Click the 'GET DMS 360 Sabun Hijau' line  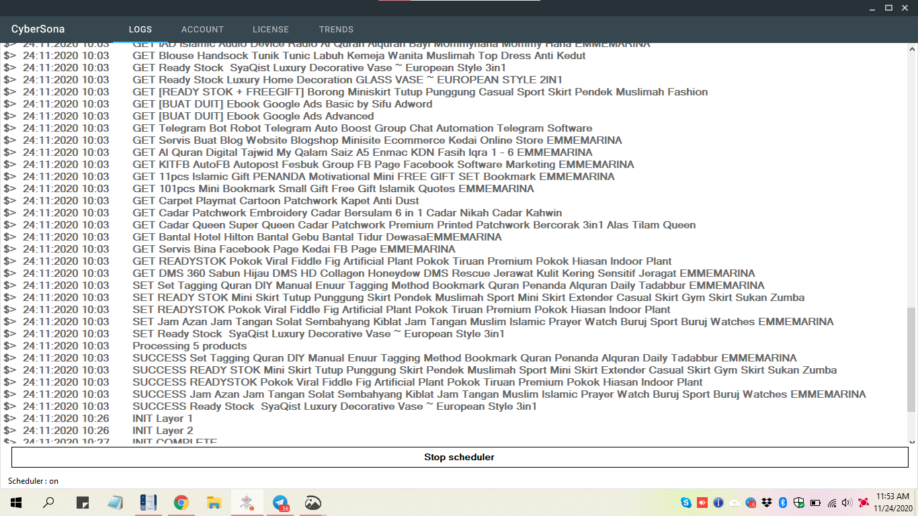[x=444, y=273]
